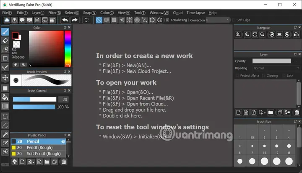Open the Blending mode dropdown showing Normal
Screen dimensions: 302x173
click(x=276, y=68)
